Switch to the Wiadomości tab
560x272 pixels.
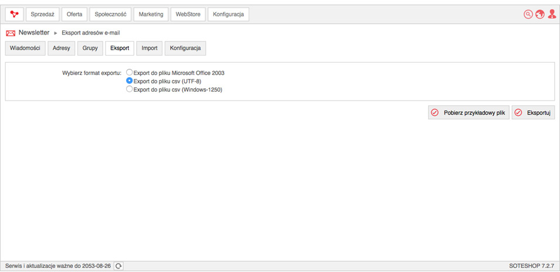click(x=25, y=48)
